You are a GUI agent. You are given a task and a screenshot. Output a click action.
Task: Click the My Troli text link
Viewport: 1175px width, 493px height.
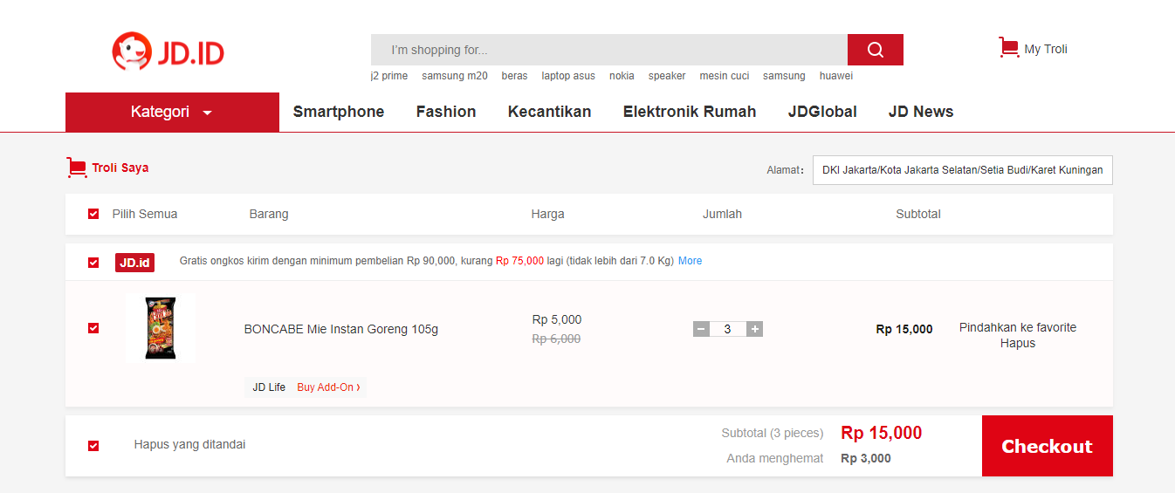click(1046, 49)
